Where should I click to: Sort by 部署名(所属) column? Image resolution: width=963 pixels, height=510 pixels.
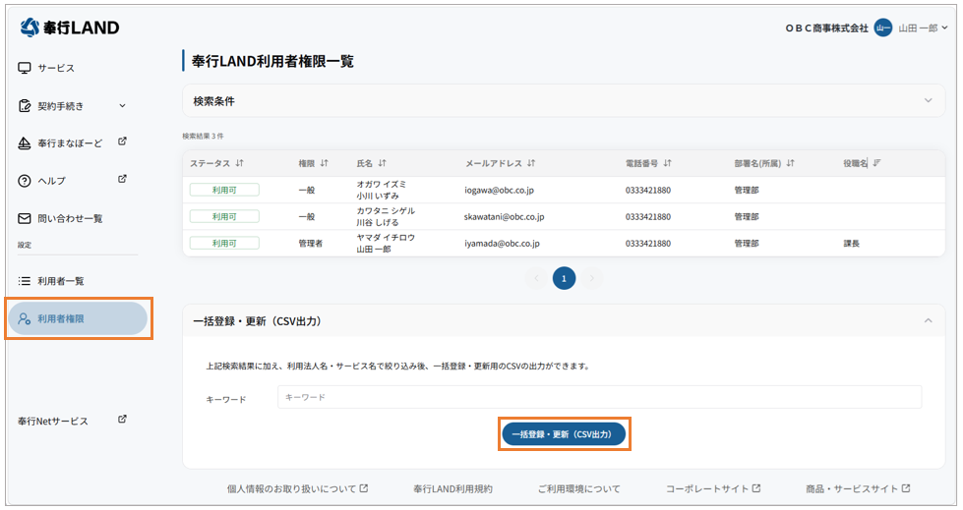[791, 163]
